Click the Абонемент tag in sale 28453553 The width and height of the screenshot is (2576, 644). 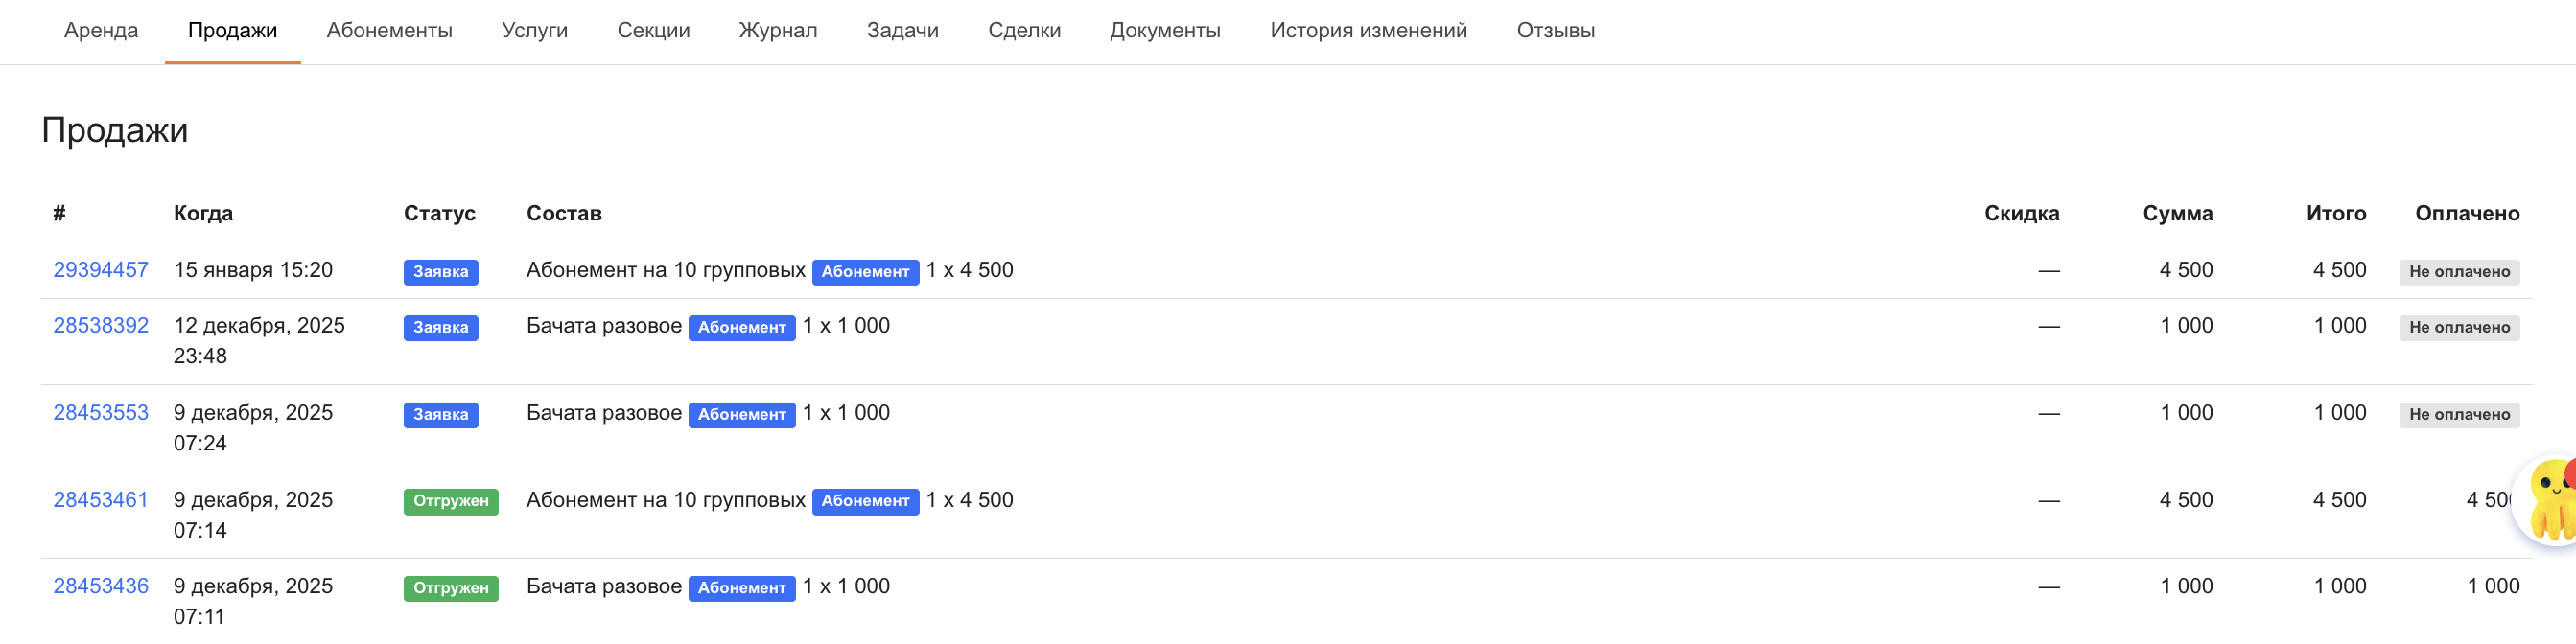(741, 415)
